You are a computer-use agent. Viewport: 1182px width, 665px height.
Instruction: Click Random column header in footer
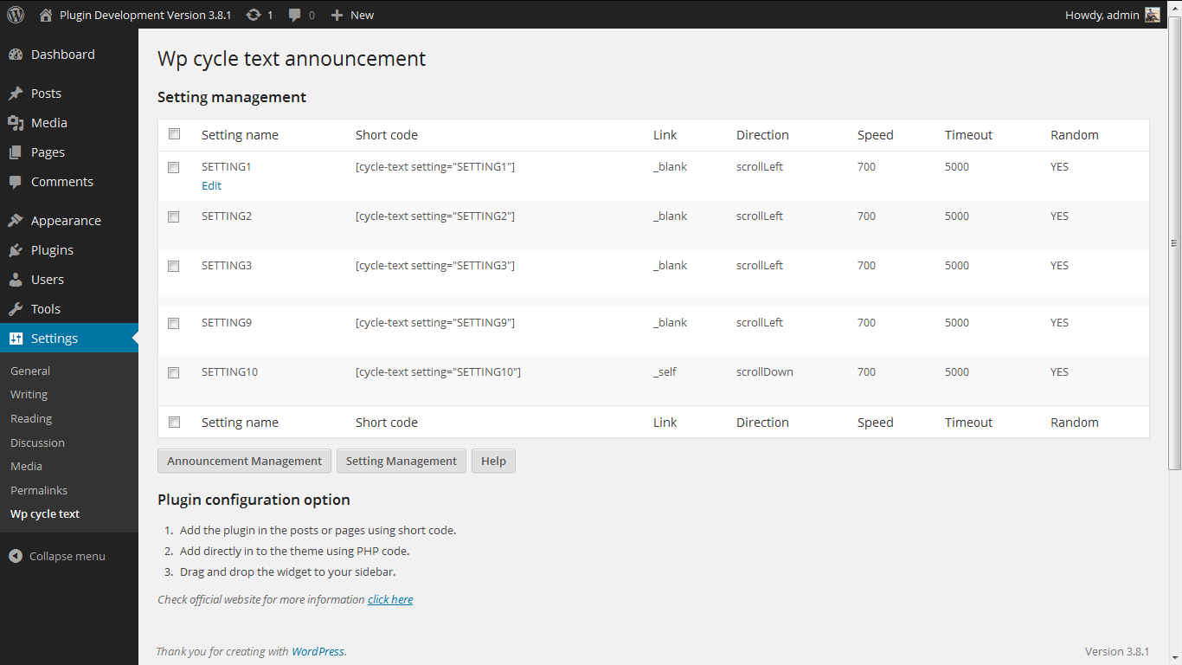coord(1075,423)
